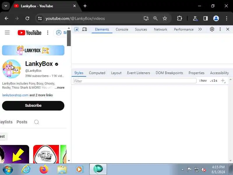Toggle Chrome side panel icon
233x175 pixels.
(x=206, y=18)
